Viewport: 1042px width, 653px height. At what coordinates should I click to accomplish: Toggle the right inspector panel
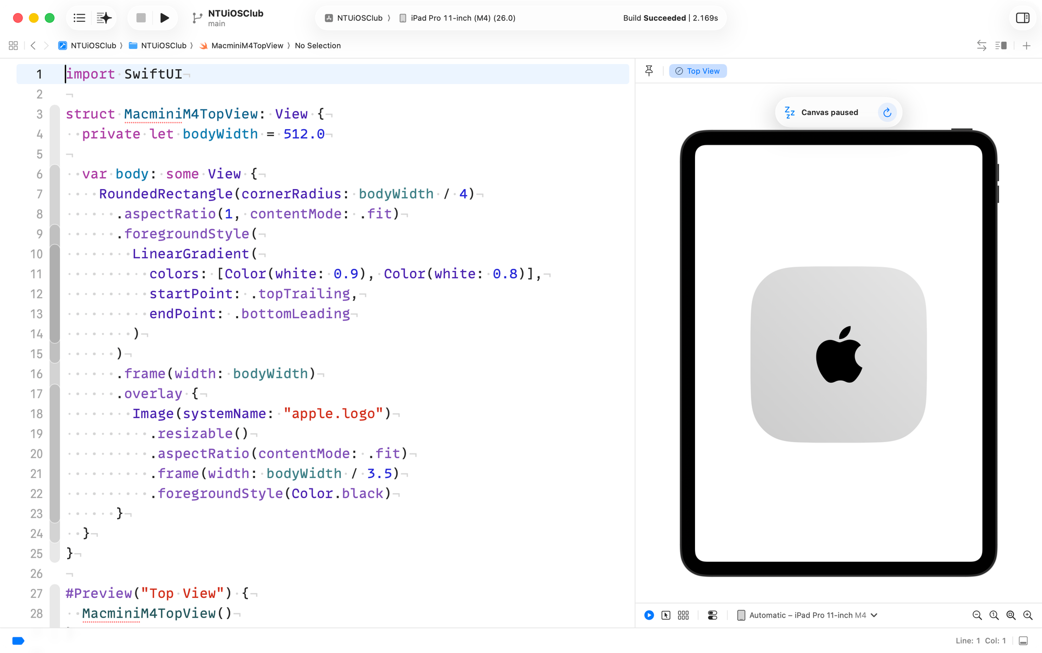click(x=1023, y=18)
